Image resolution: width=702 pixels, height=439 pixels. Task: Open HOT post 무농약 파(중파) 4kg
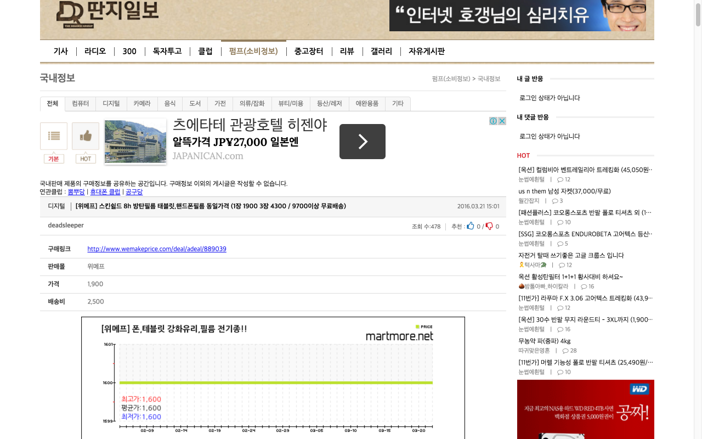coord(545,341)
